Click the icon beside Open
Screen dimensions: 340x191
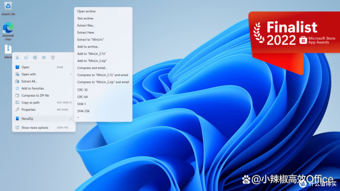17,67
